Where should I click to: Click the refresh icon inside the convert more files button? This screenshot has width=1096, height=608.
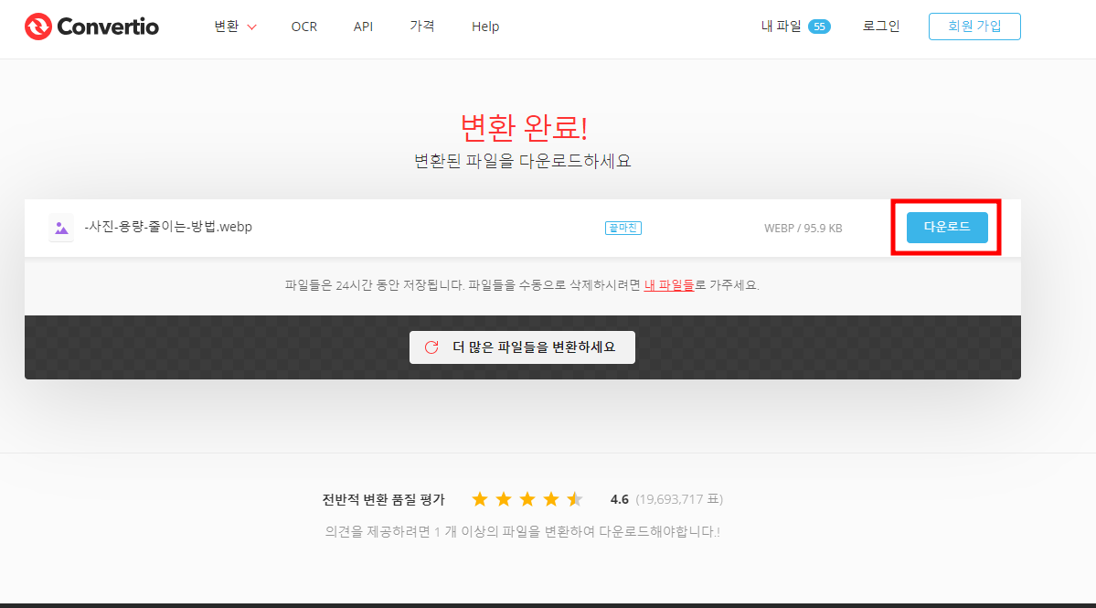pos(431,347)
